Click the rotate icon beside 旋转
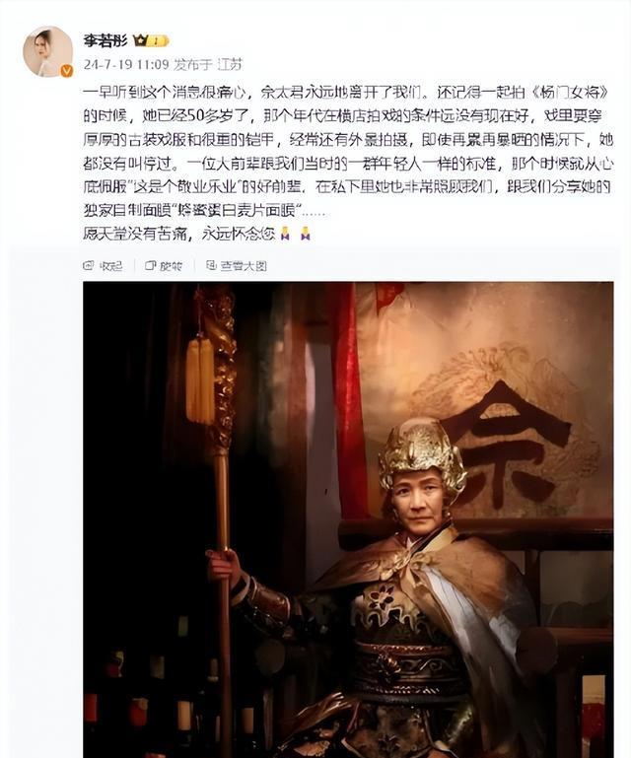This screenshot has height=758, width=631. [151, 265]
